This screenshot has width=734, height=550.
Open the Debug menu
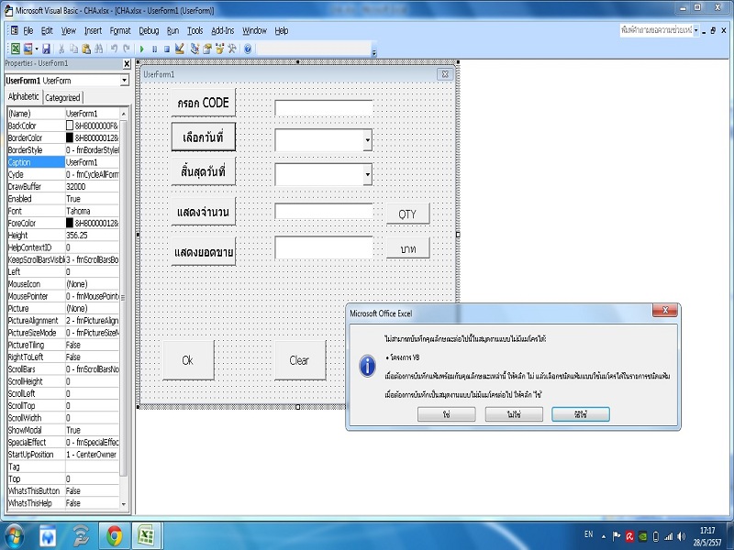coord(149,30)
